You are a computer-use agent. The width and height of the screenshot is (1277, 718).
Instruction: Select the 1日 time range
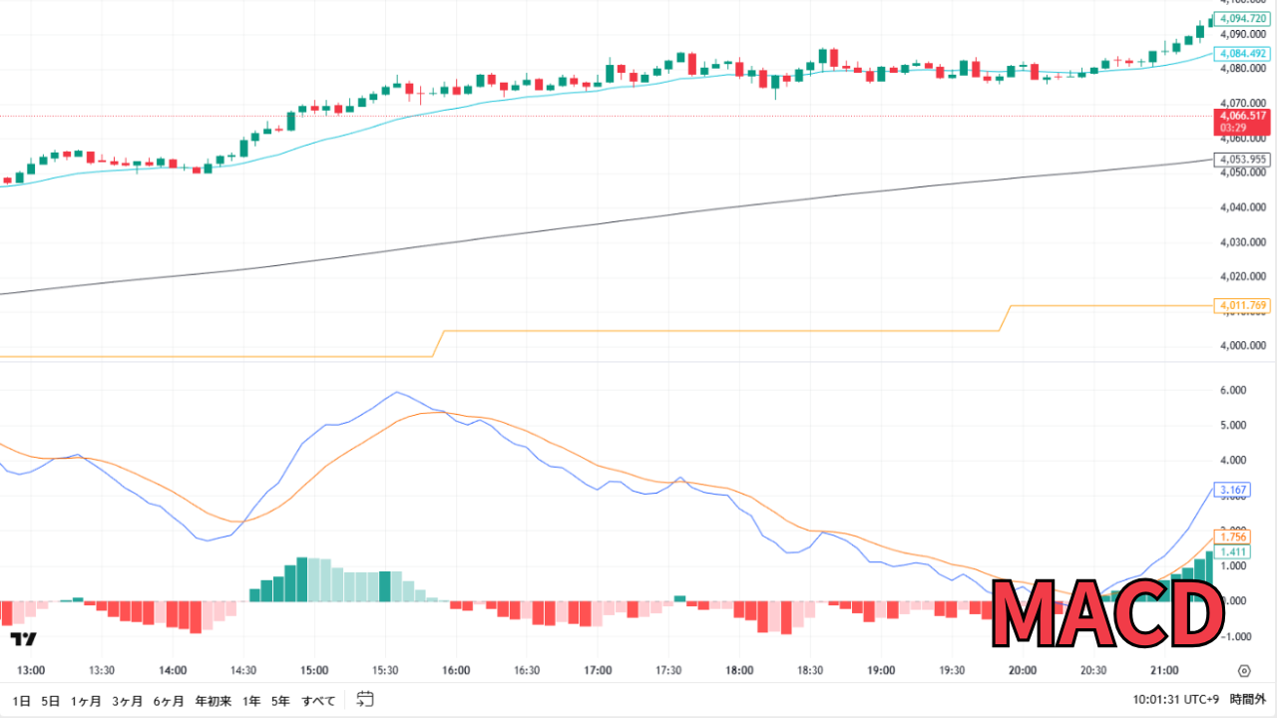pyautogui.click(x=20, y=701)
